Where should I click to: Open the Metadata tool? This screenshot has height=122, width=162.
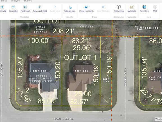click(x=132, y=8)
